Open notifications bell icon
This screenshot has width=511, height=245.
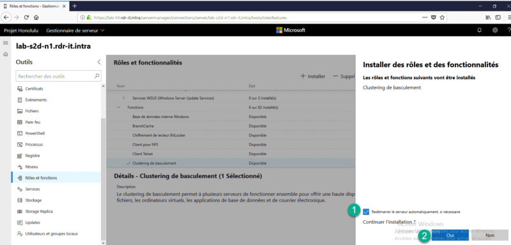pyautogui.click(x=480, y=30)
